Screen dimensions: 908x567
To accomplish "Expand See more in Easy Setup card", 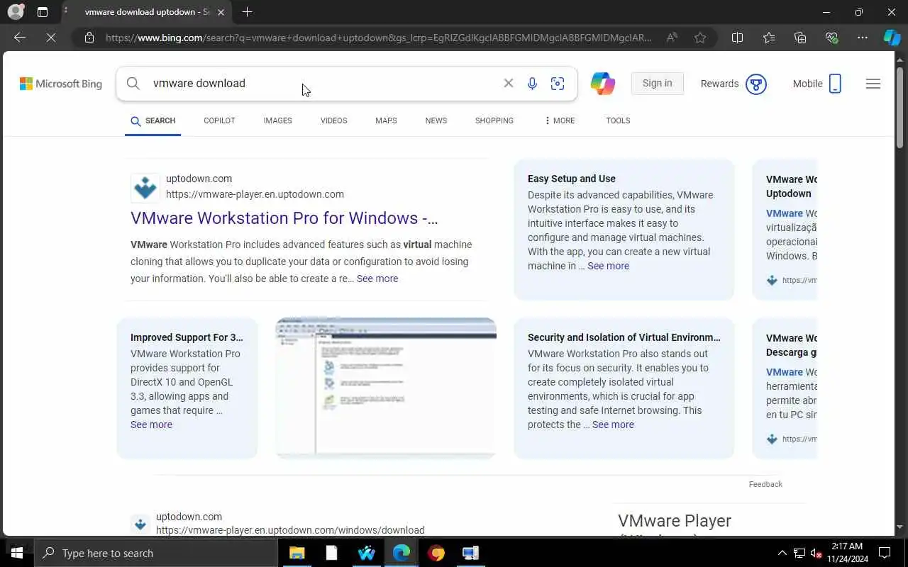I will coord(608,266).
